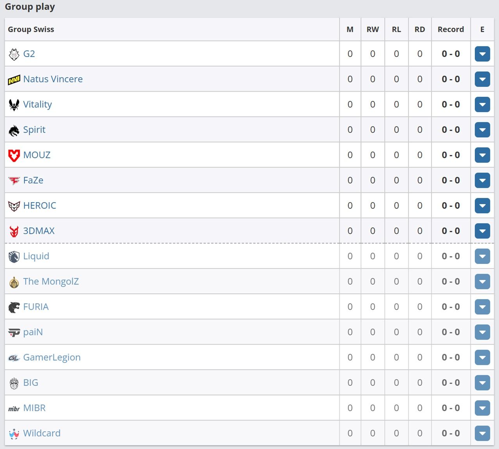Click the G2 team logo icon
This screenshot has height=449, width=499.
tap(14, 54)
